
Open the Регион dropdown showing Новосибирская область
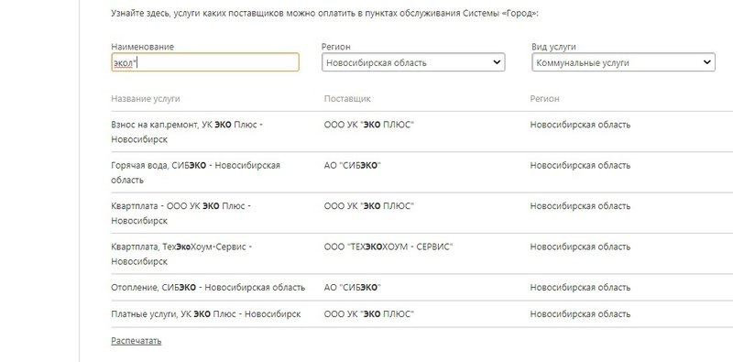(413, 62)
